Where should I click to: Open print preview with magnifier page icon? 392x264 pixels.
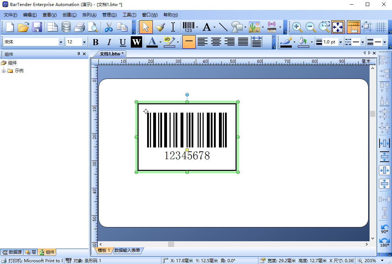click(93, 27)
